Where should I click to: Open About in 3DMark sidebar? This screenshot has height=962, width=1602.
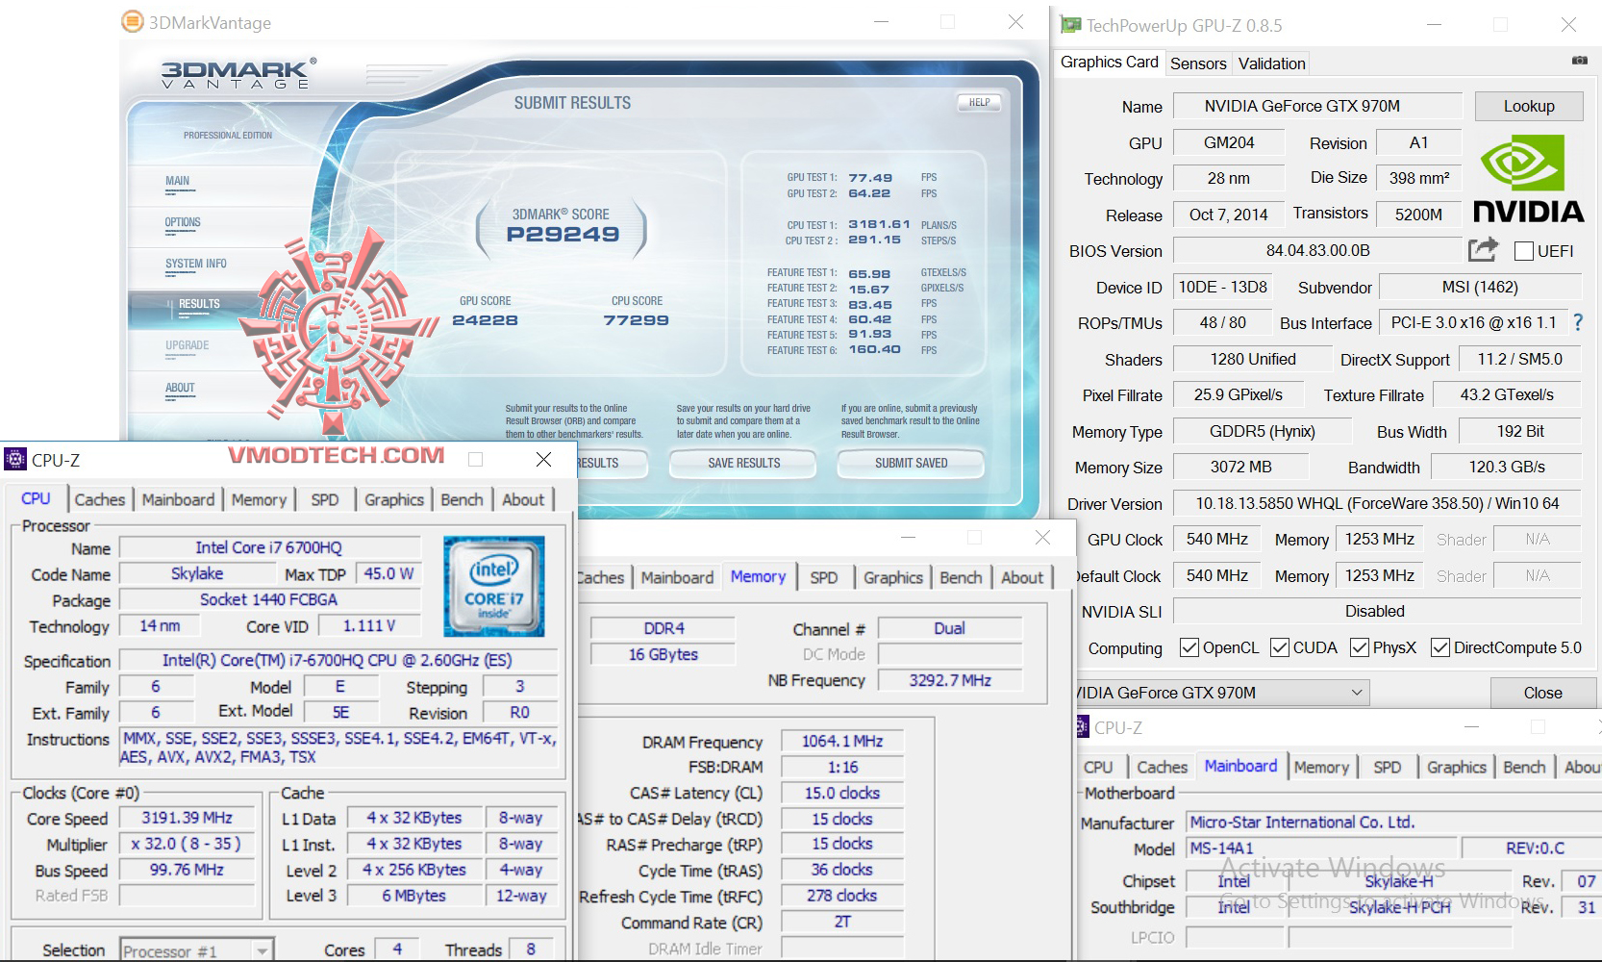pos(180,388)
